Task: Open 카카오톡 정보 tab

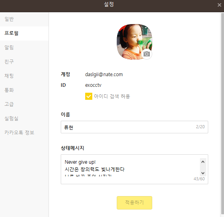Action: (24, 133)
